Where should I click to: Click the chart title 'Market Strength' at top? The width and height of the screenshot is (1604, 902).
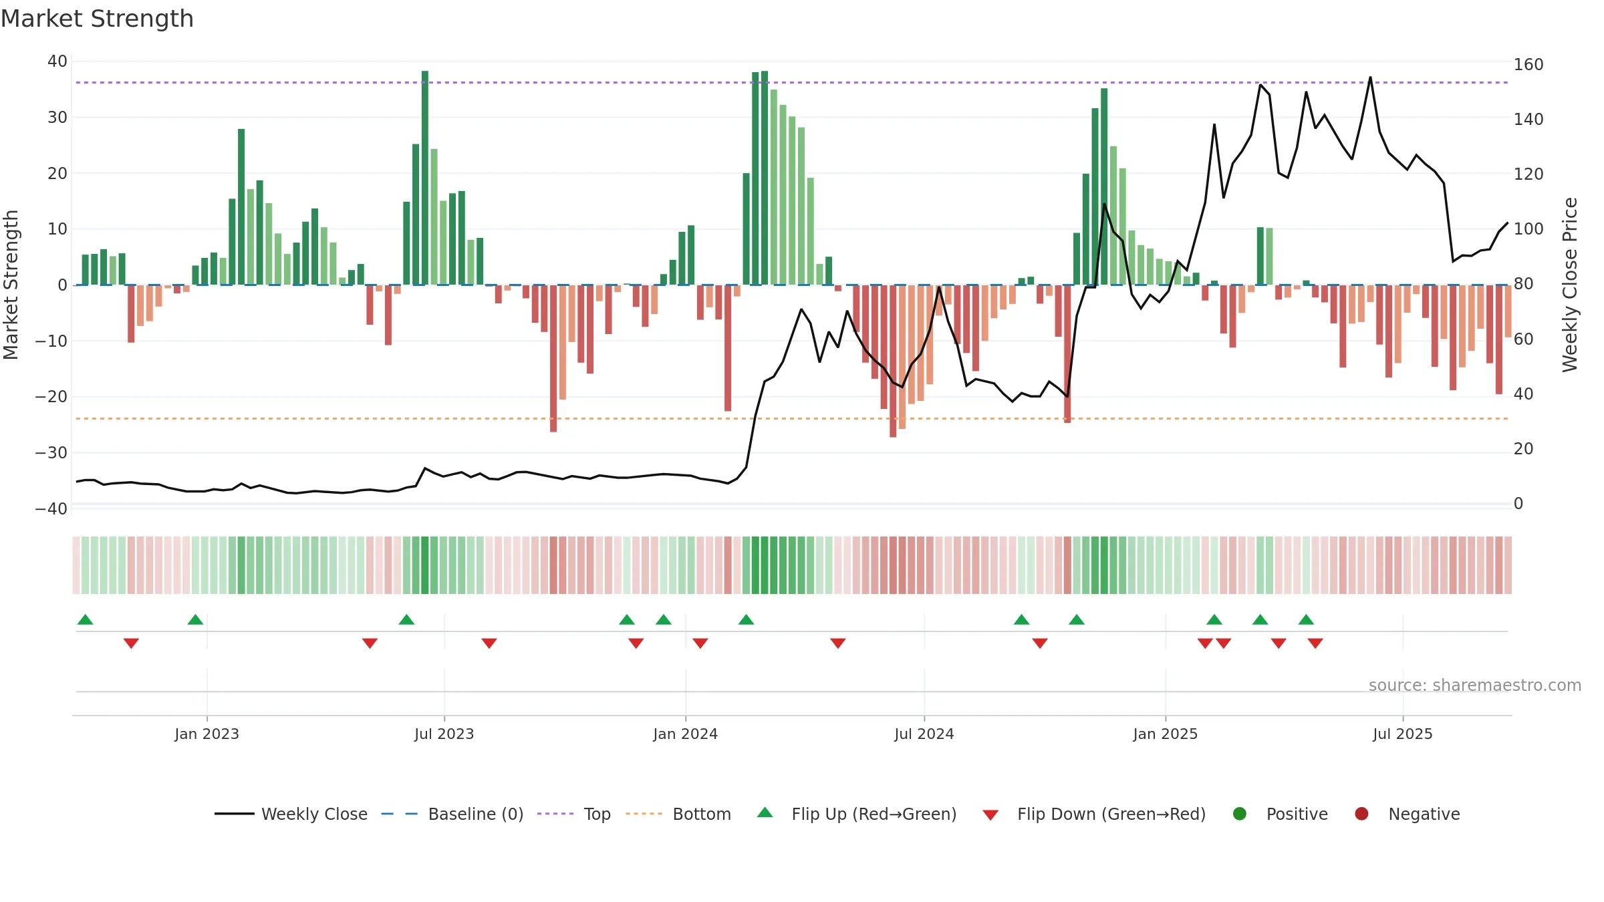tap(97, 19)
